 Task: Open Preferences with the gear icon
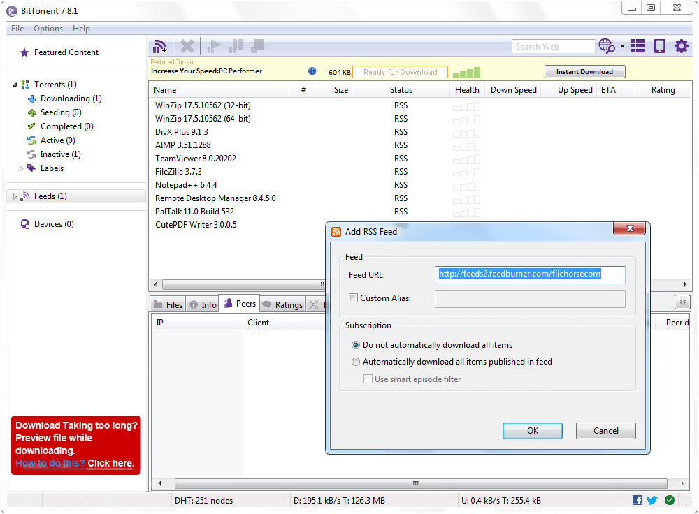click(681, 46)
